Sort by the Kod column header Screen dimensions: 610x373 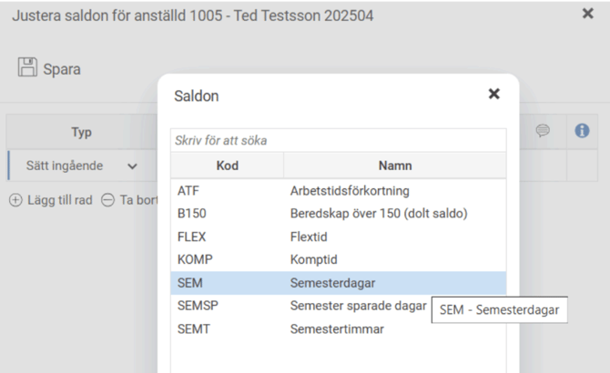pyautogui.click(x=227, y=166)
